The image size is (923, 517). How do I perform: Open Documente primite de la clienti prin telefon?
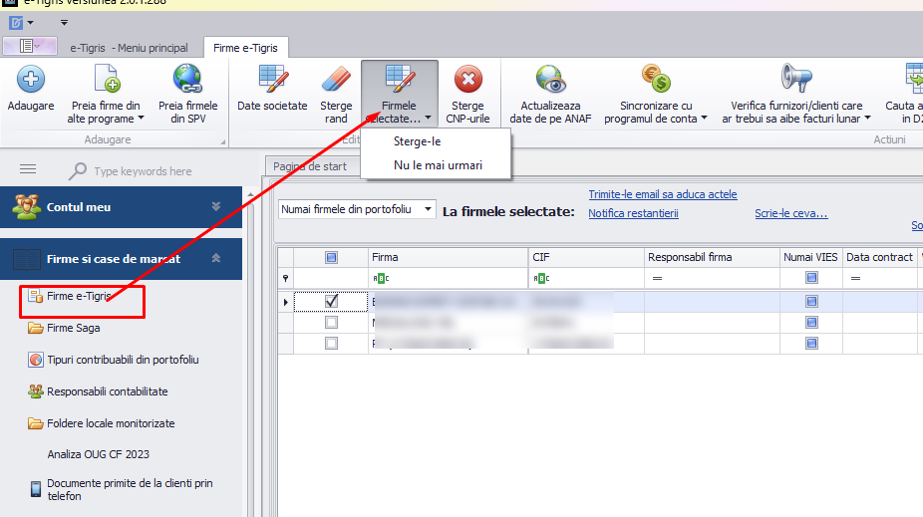pos(122,489)
